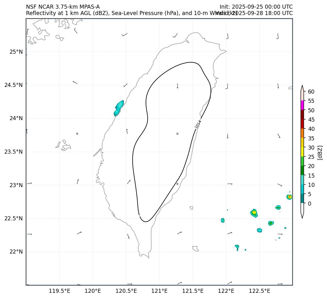Click the [dBZ] colorbar unit label

pos(320,152)
